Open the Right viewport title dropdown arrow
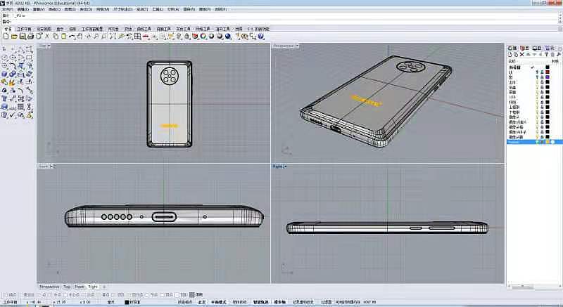Screen dimensions: 563x307 (286, 166)
